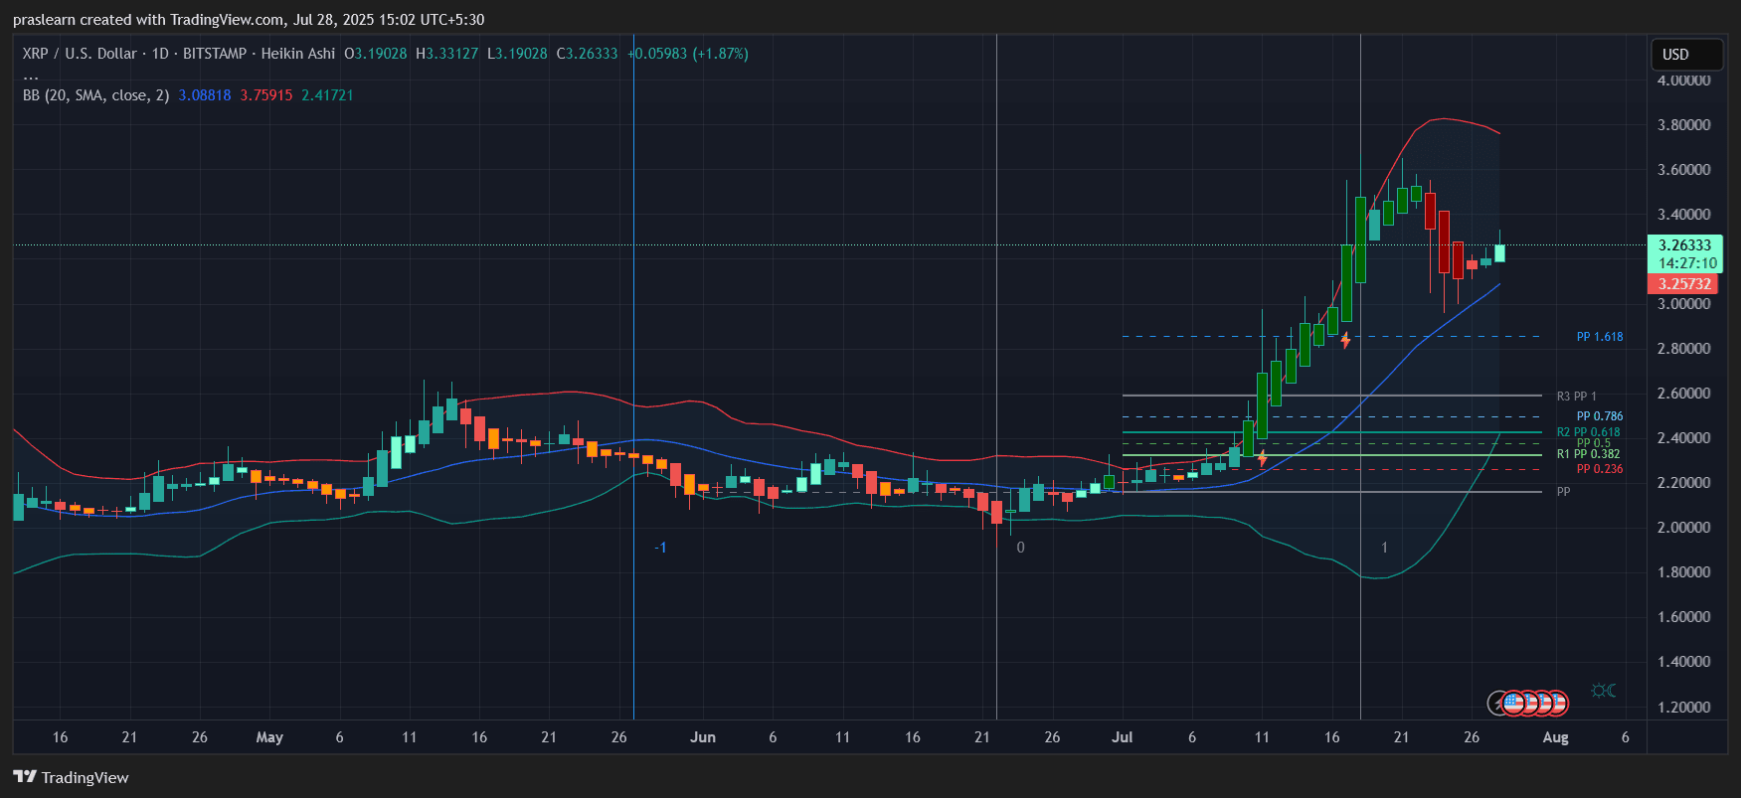Click the vertical line marker labeled 0
1741x798 pixels.
1020,548
